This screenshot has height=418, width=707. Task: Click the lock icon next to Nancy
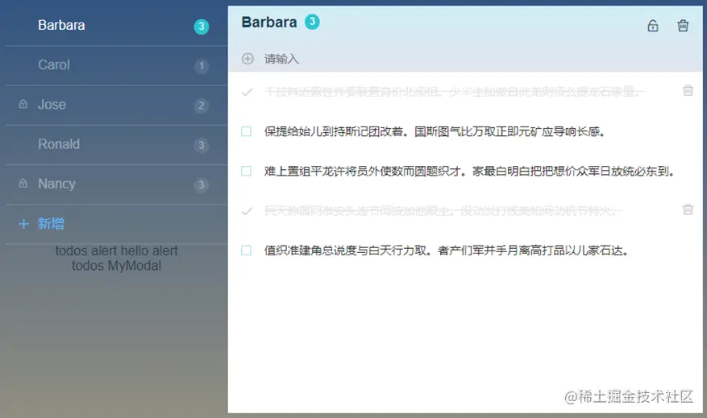[x=23, y=184]
